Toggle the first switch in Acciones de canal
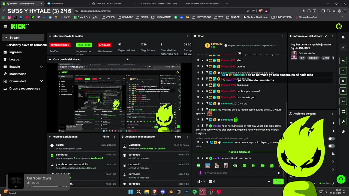This screenshot has width=349, height=196. click(x=332, y=139)
